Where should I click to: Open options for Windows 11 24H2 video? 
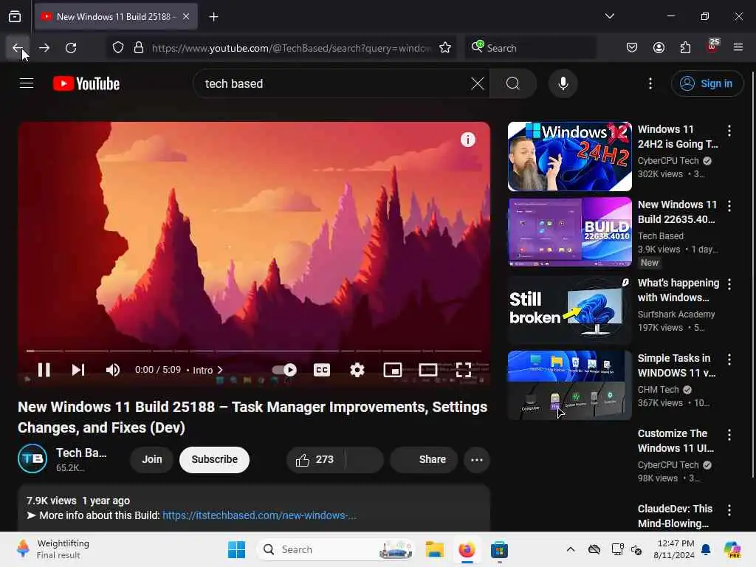[x=729, y=131]
